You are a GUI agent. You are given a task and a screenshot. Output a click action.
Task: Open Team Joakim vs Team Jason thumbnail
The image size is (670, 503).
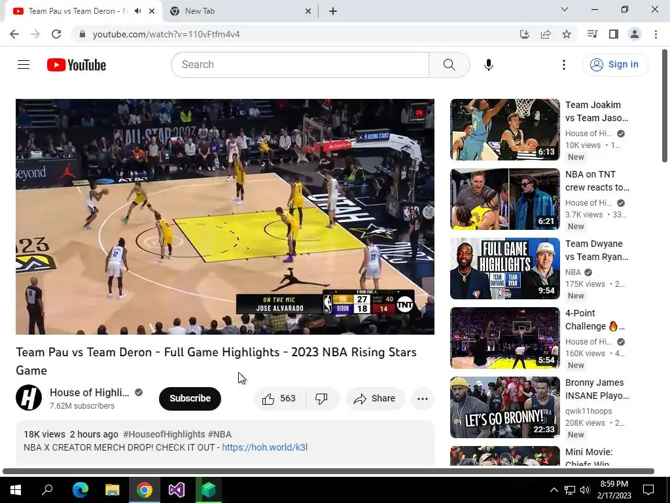504,130
